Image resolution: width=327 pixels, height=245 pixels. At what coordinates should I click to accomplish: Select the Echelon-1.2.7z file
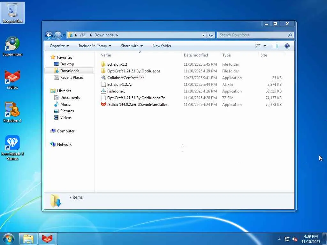pyautogui.click(x=119, y=84)
